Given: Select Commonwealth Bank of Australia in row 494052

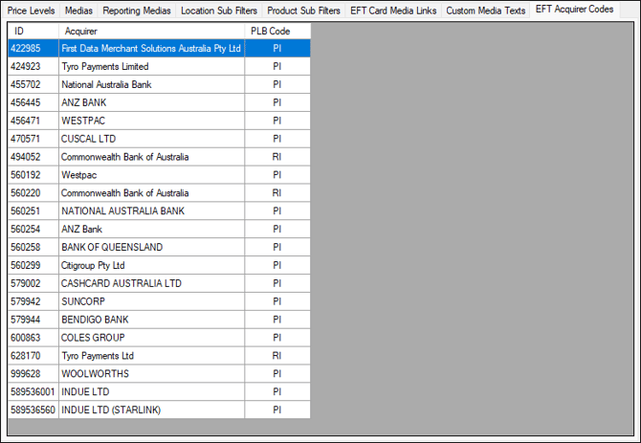Looking at the screenshot, I should point(152,157).
